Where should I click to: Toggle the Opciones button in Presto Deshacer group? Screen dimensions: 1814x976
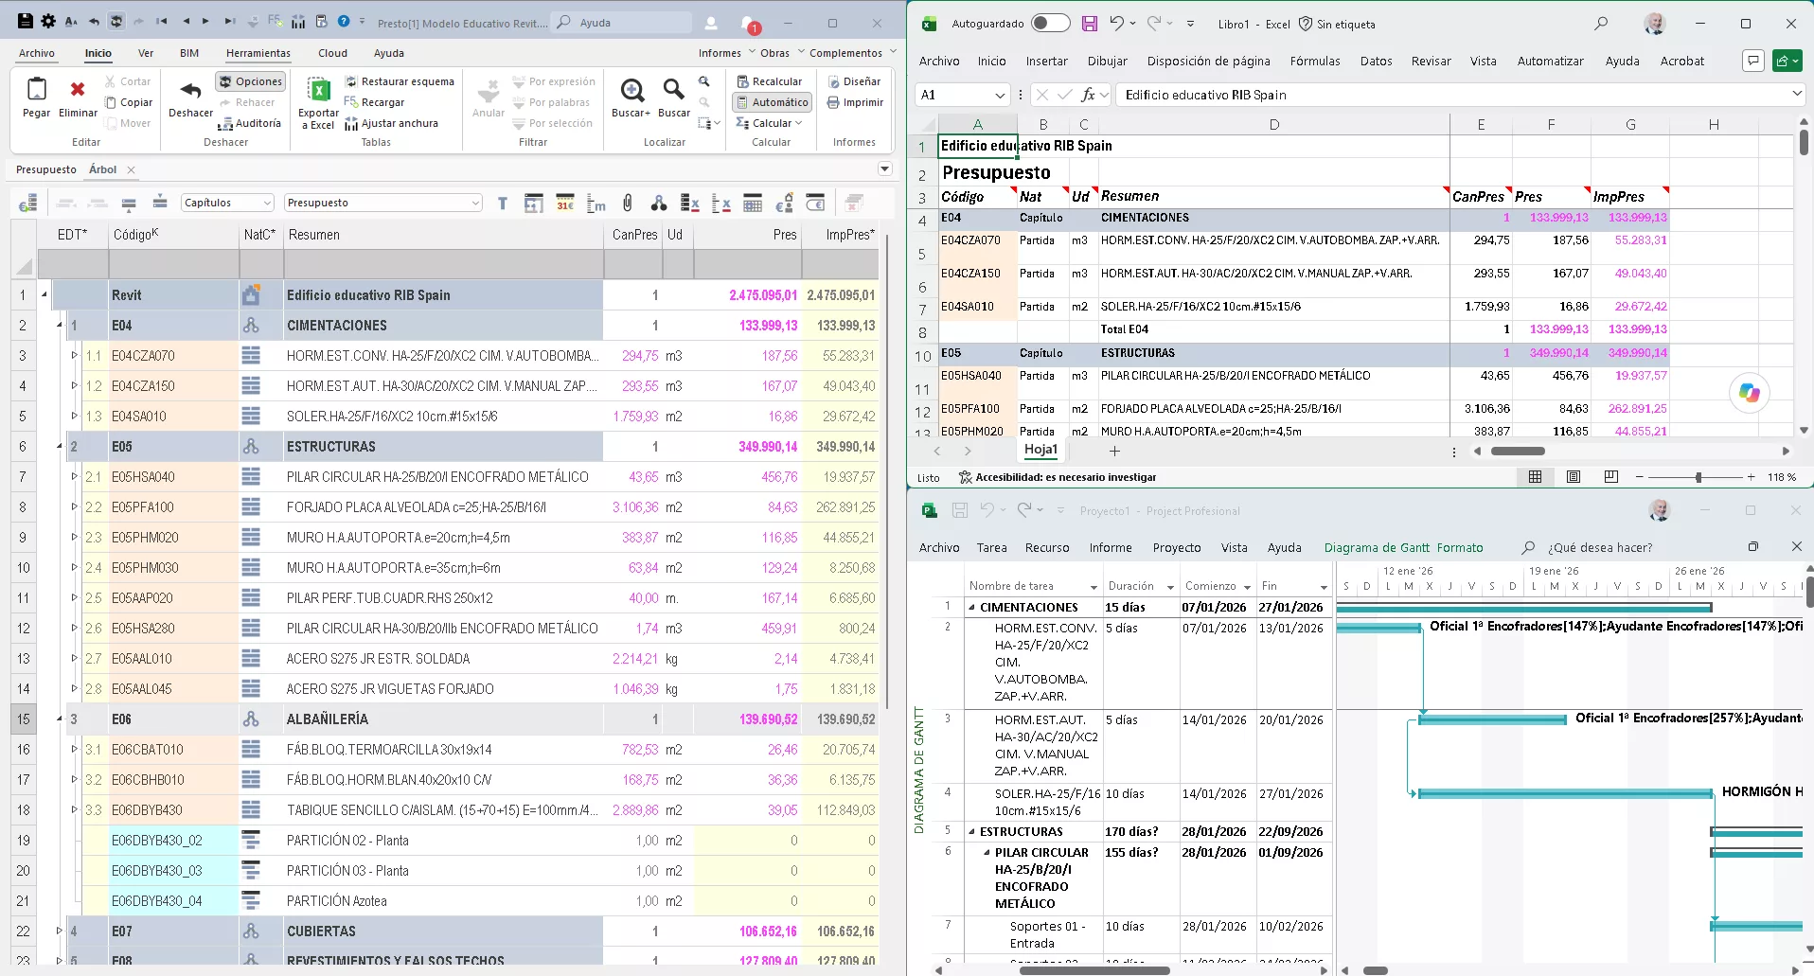pos(250,81)
